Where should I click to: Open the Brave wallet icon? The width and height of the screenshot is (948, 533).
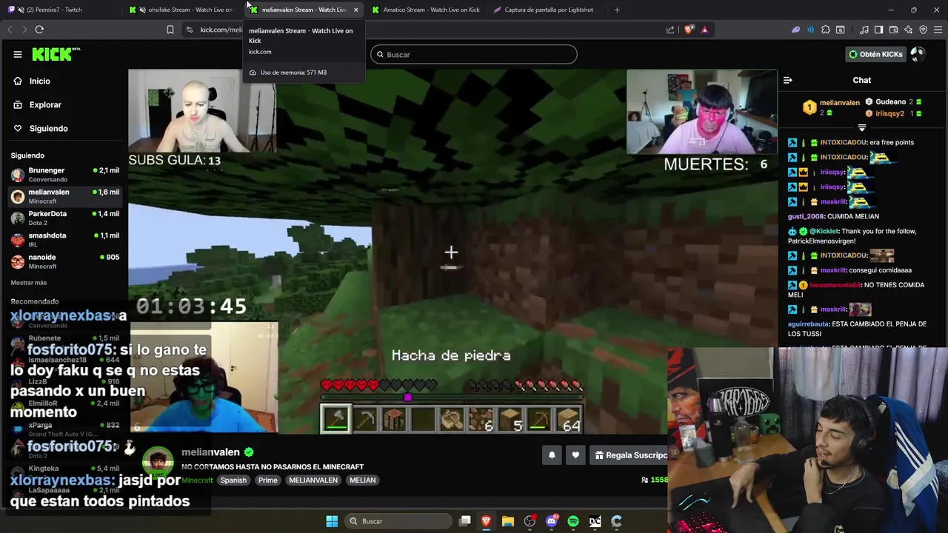(894, 30)
